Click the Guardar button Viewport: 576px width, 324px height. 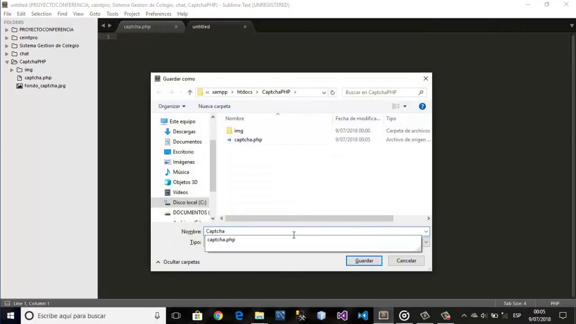[x=364, y=261]
